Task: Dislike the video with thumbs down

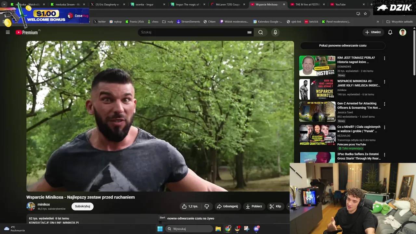Action: [207, 206]
